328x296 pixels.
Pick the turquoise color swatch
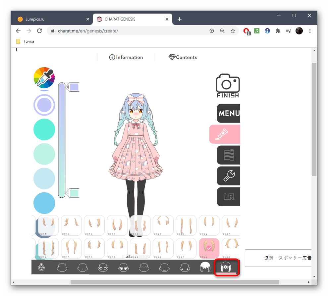44,129
